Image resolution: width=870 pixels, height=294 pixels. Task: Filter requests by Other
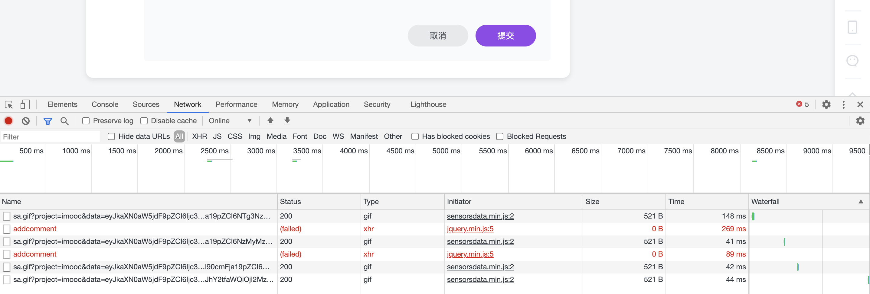tap(393, 136)
